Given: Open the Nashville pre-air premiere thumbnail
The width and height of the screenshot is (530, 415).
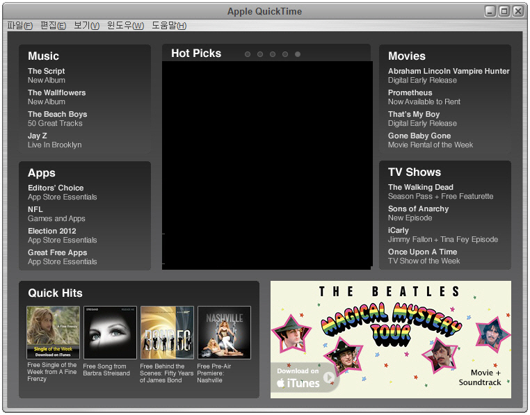Looking at the screenshot, I should point(224,332).
